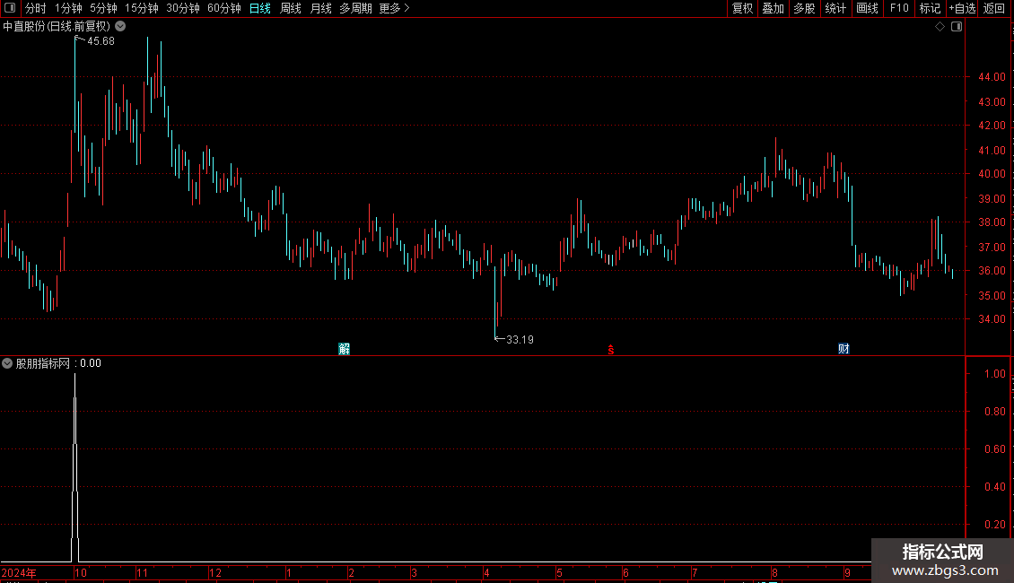Click 返回 to go back
This screenshot has width=1014, height=583.
click(994, 8)
